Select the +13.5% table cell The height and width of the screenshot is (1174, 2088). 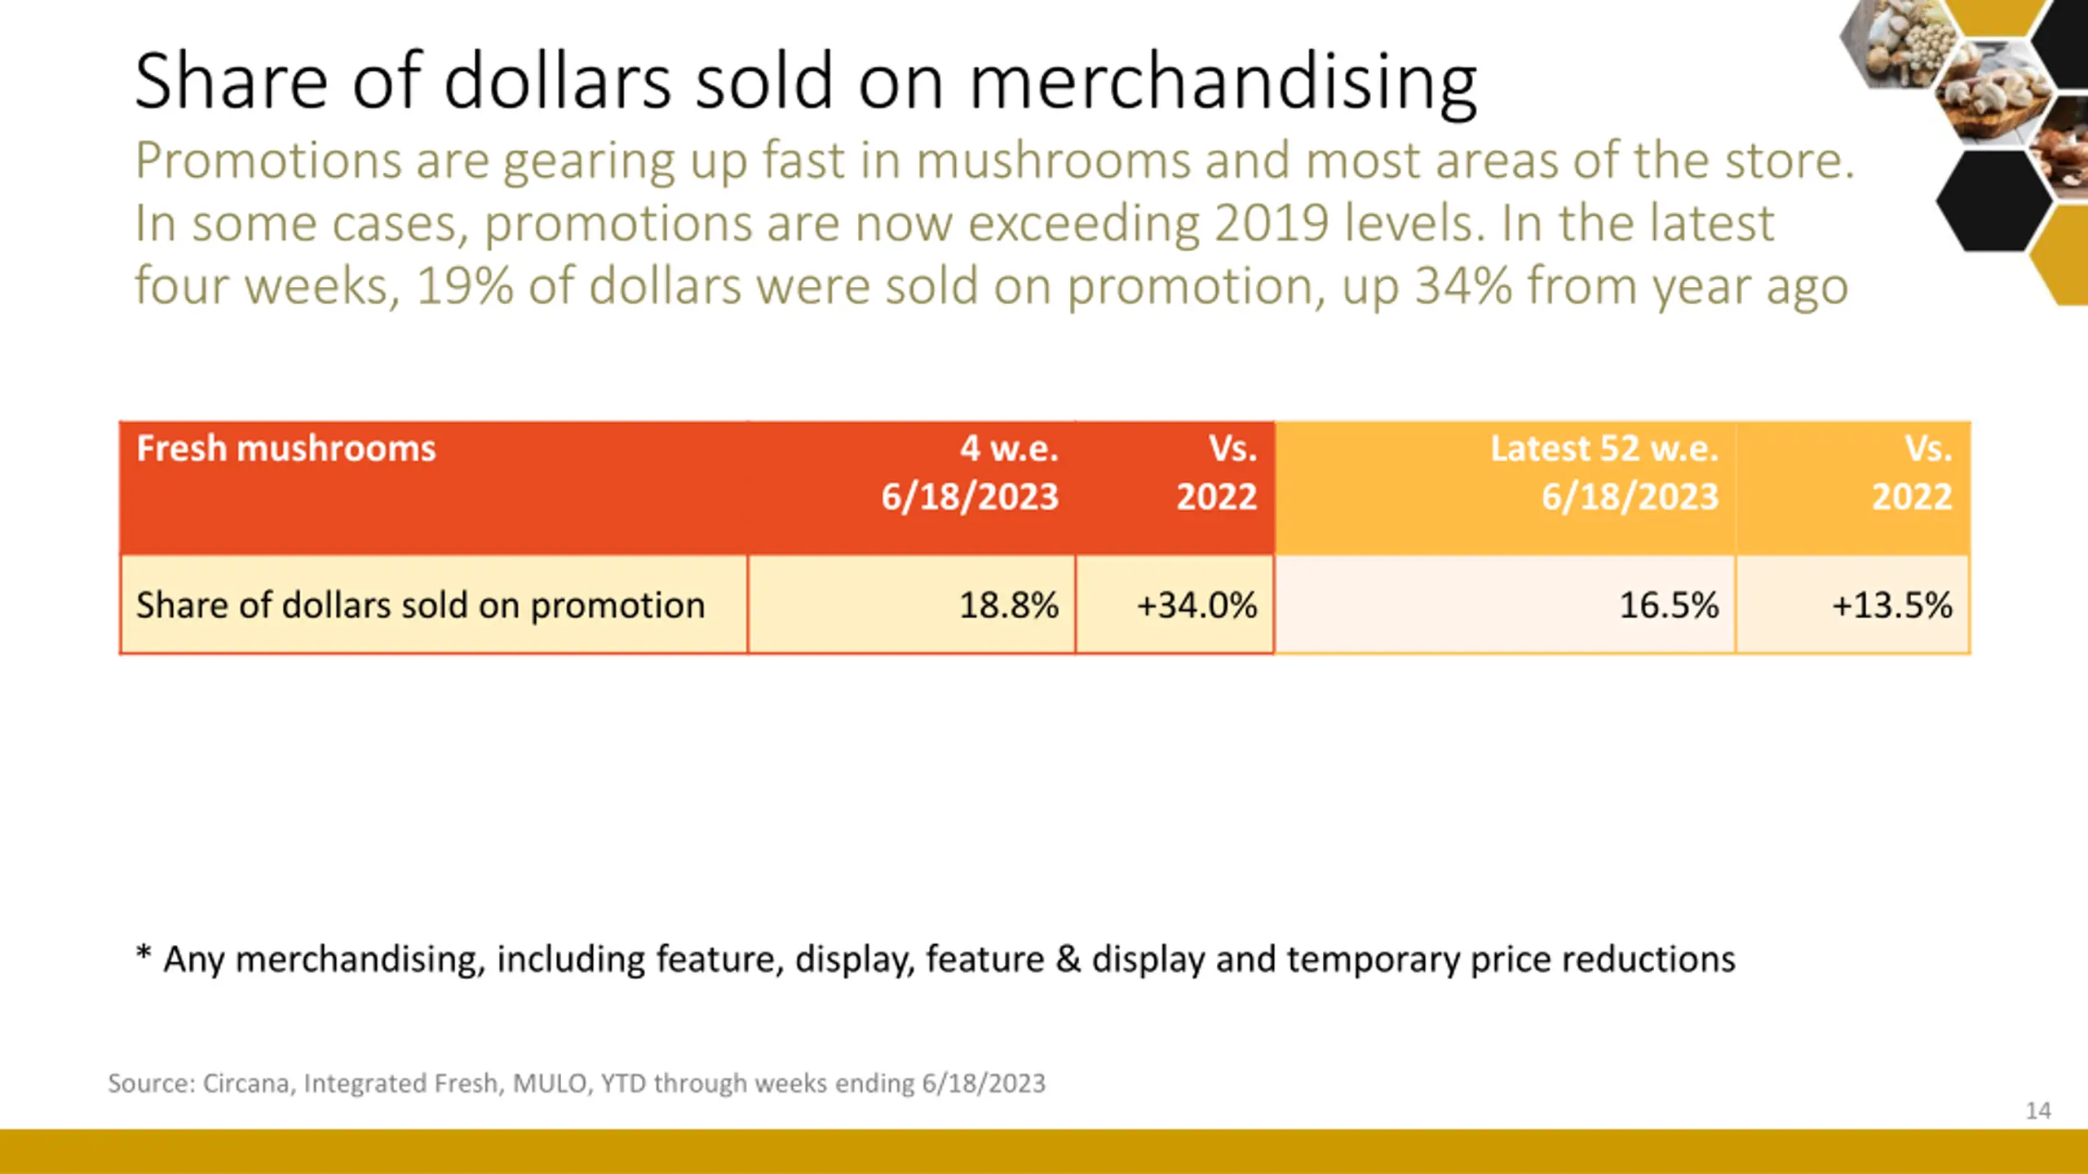point(1853,604)
